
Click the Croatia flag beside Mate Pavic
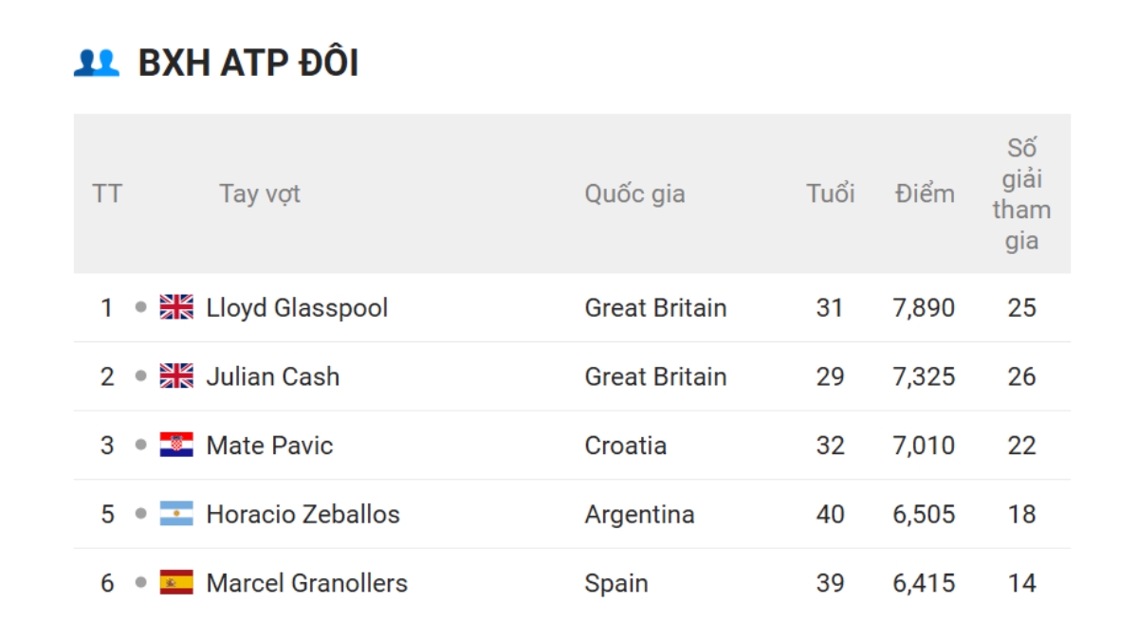pyautogui.click(x=176, y=445)
